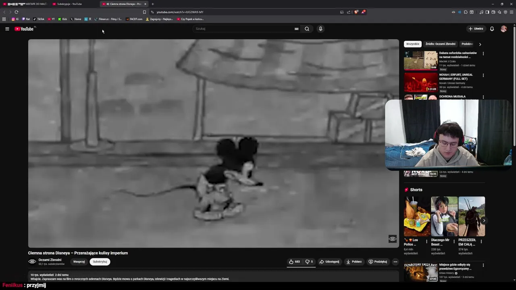Open the NOVAH ERFURT video thumbnail
Image resolution: width=516 pixels, height=290 pixels.
pyautogui.click(x=420, y=82)
